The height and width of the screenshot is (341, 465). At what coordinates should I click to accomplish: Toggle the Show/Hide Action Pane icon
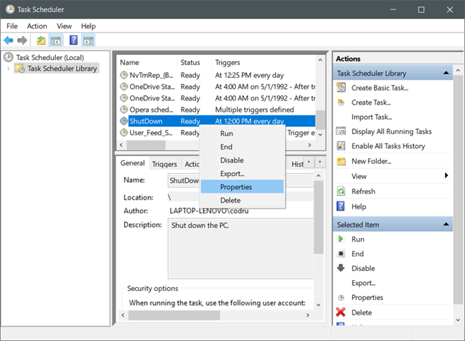pyautogui.click(x=88, y=40)
